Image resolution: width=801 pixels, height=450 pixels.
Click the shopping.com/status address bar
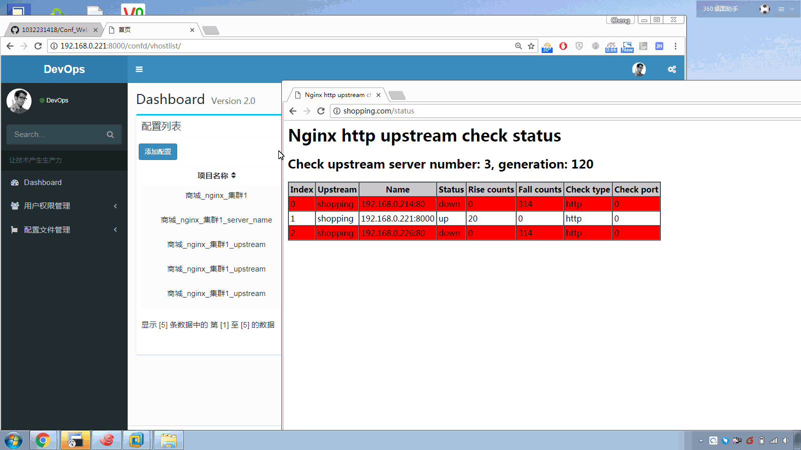coord(566,111)
